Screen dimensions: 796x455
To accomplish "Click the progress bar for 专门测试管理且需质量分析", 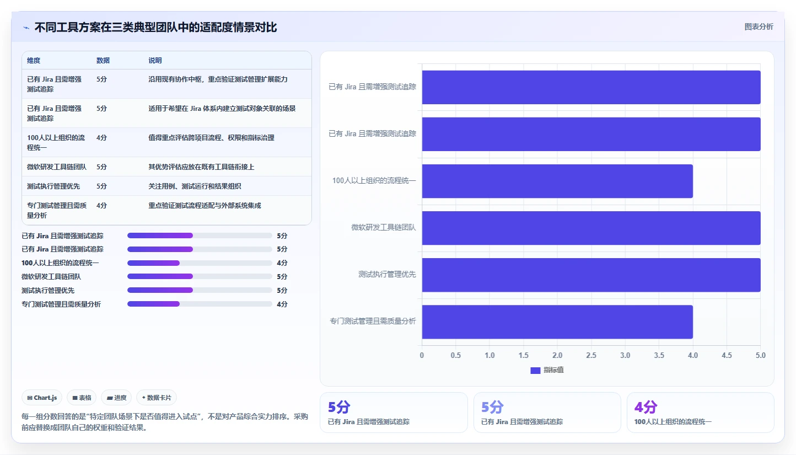I will coord(200,304).
